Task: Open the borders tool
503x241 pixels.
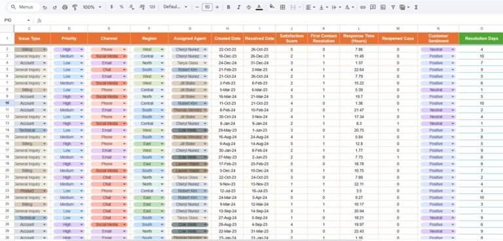Action: [283, 7]
